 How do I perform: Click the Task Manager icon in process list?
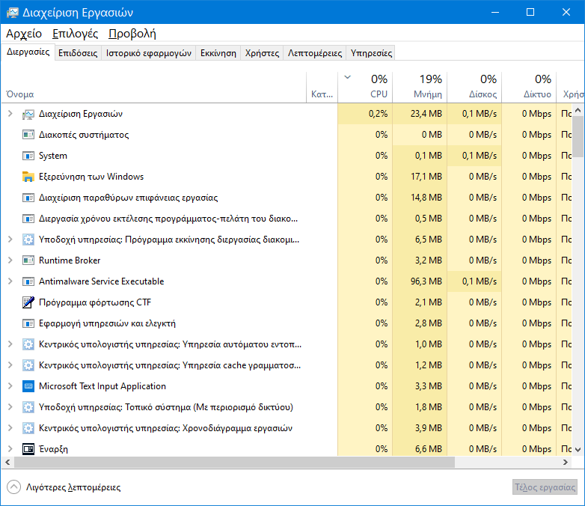pyautogui.click(x=28, y=114)
